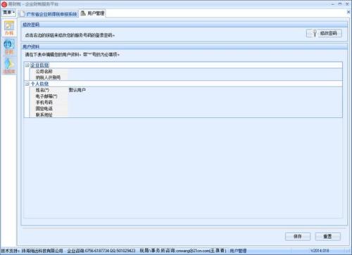Switch to 广东省企业所得税申报系统 tab
Image resolution: width=352 pixels, height=255 pixels.
point(49,14)
